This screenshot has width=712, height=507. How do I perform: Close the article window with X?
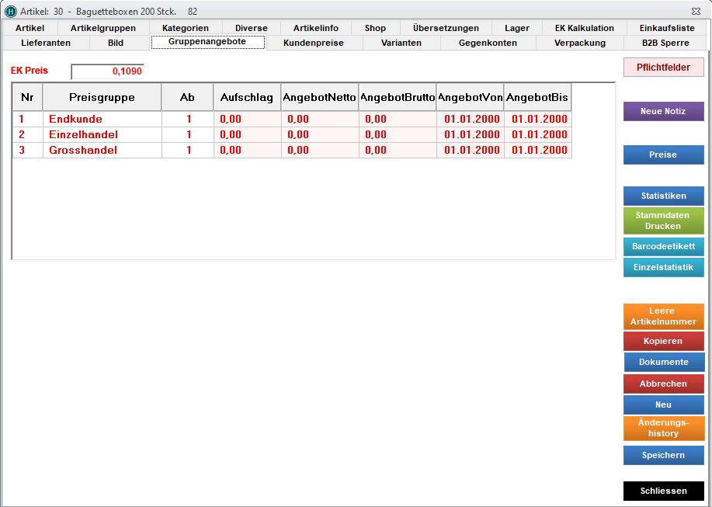pyautogui.click(x=695, y=12)
